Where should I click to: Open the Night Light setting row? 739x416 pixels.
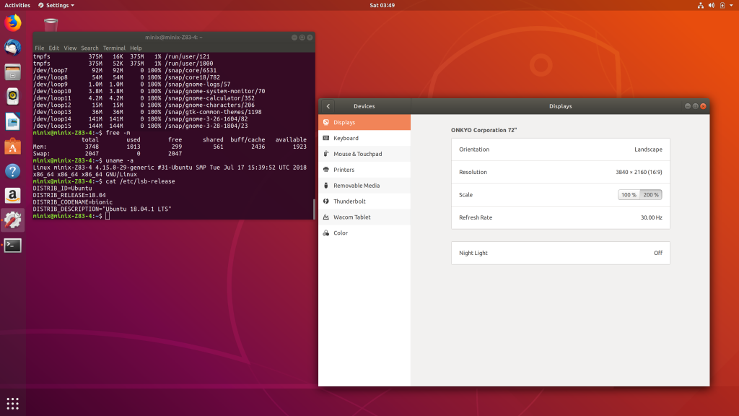(560, 253)
